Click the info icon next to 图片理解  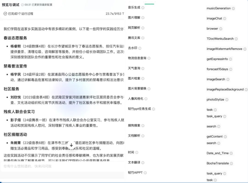(x=143, y=18)
